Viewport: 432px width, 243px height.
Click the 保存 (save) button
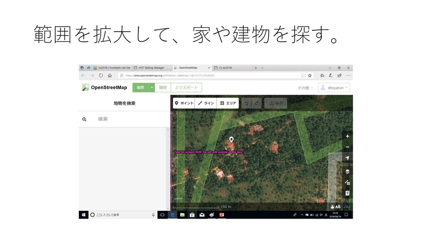click(276, 103)
